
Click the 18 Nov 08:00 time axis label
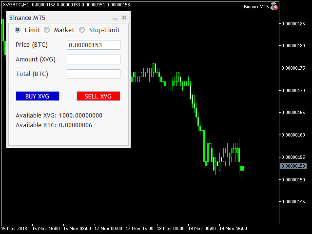pos(171,229)
